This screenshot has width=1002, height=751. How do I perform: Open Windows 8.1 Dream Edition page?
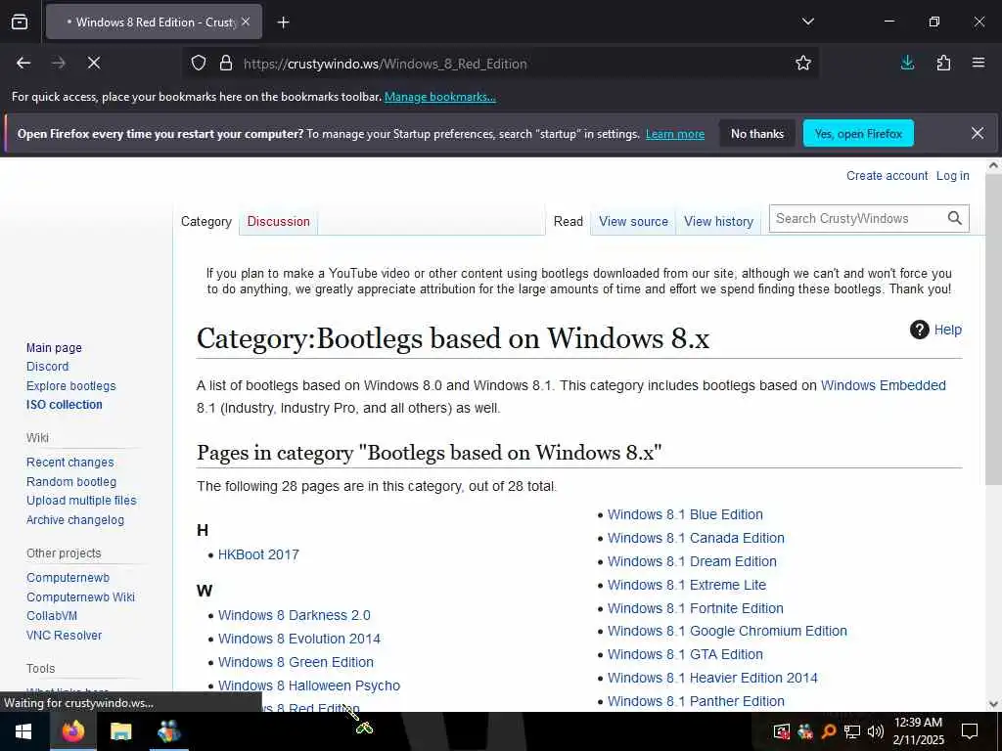click(692, 562)
